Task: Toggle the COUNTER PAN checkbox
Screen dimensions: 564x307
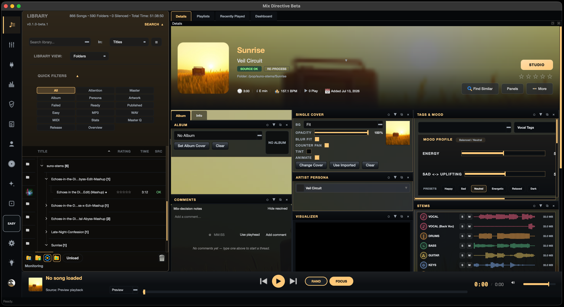Action: [x=327, y=145]
